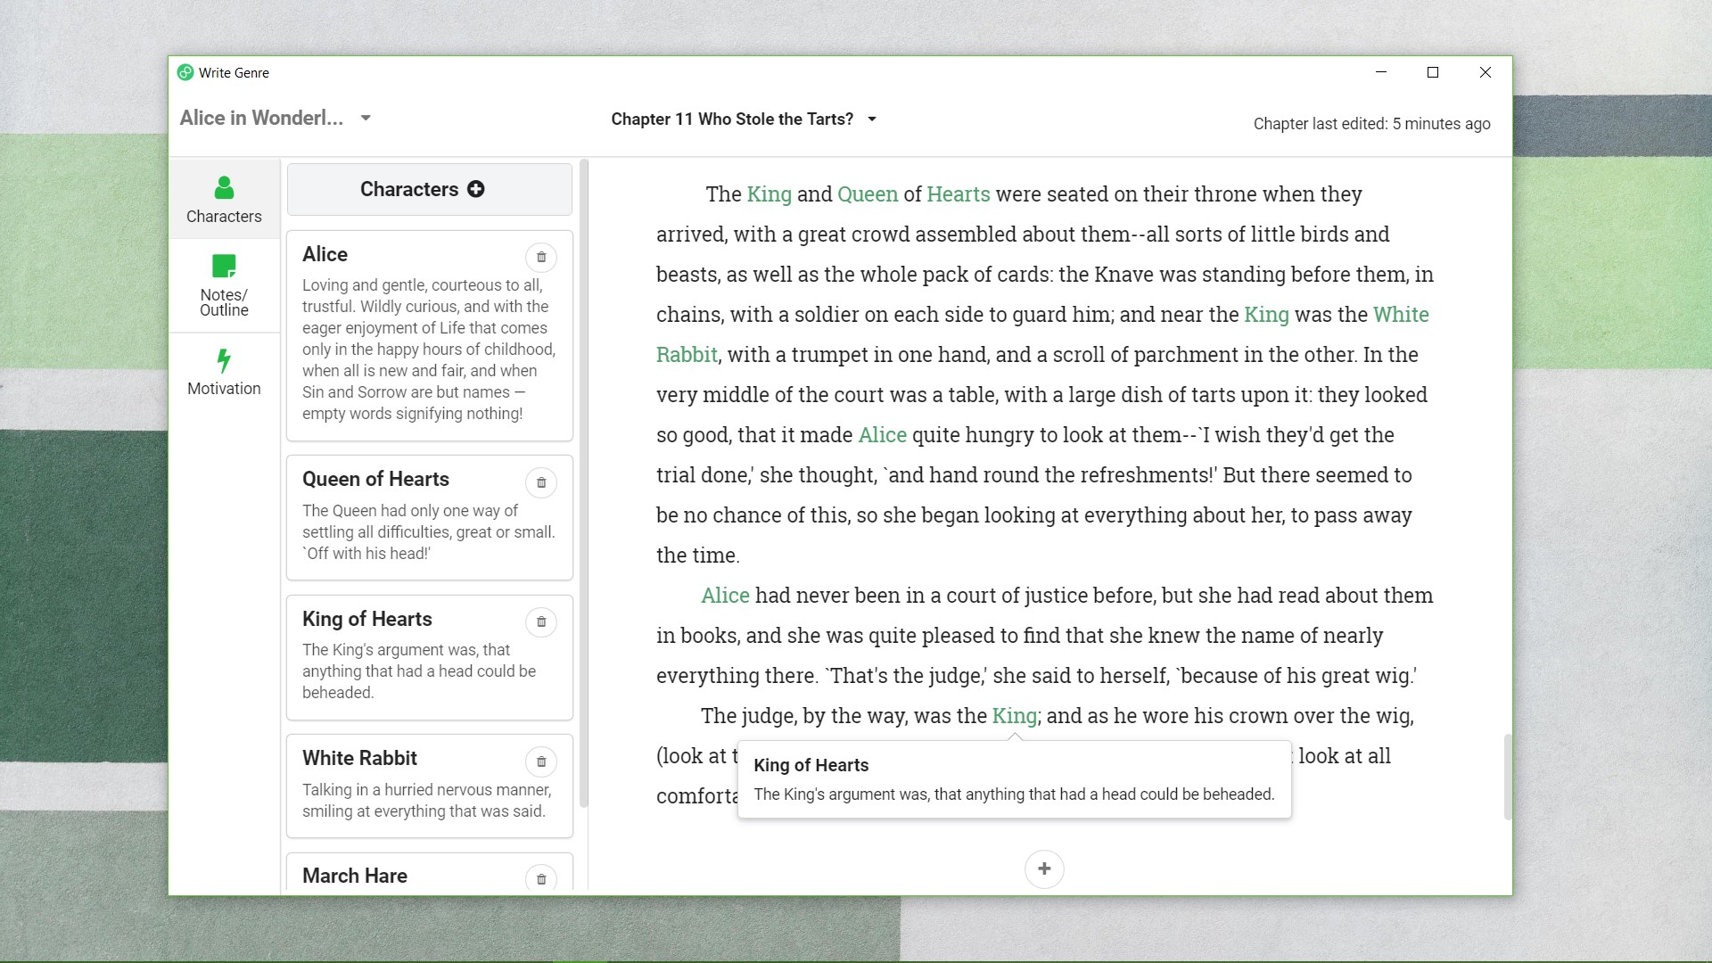The height and width of the screenshot is (963, 1712).
Task: Open the Characters sidebar tab
Action: (x=224, y=199)
